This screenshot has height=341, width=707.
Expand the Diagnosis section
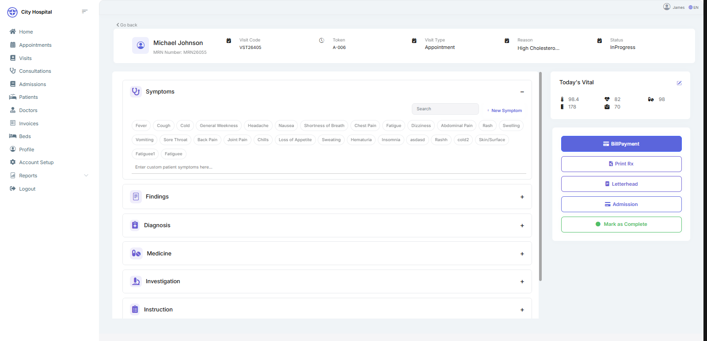point(522,225)
